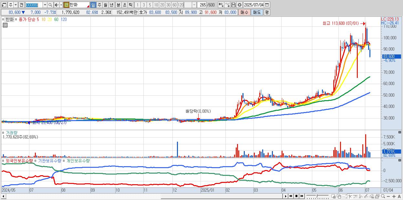Open chart settings with the gear icon
Viewport: 403px width, 200px height.
tap(239, 5)
